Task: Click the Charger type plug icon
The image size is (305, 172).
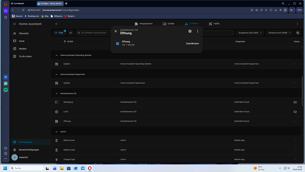Action: click(x=57, y=160)
